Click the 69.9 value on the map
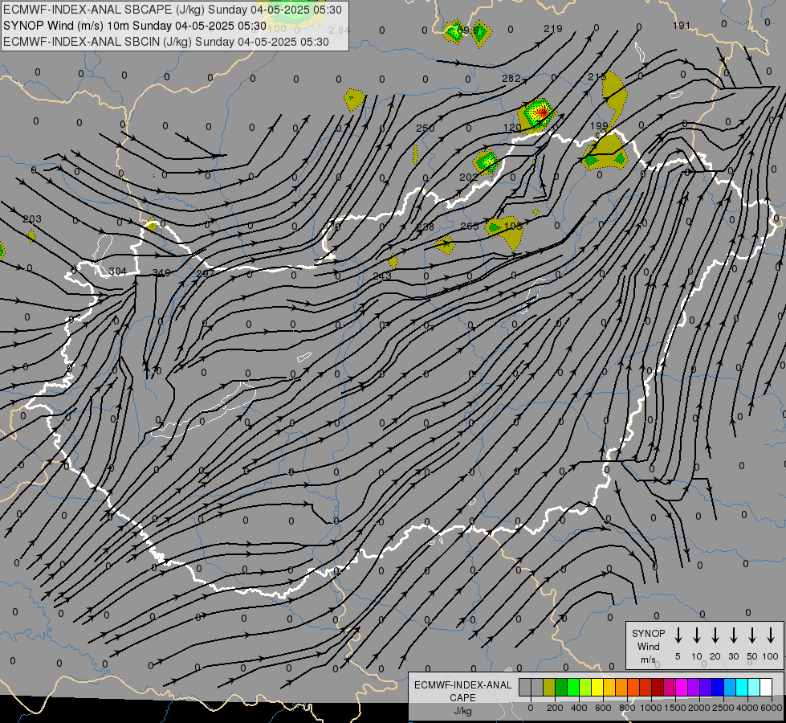The height and width of the screenshot is (723, 786). (468, 31)
